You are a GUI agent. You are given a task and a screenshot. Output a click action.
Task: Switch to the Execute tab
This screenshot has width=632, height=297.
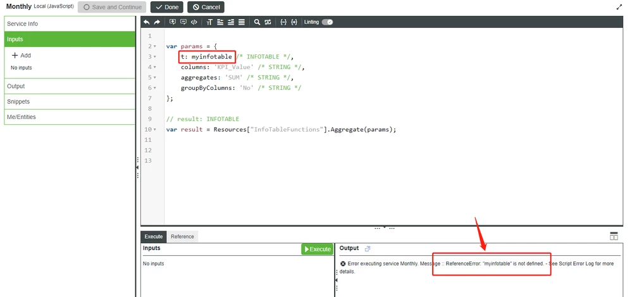coord(154,236)
